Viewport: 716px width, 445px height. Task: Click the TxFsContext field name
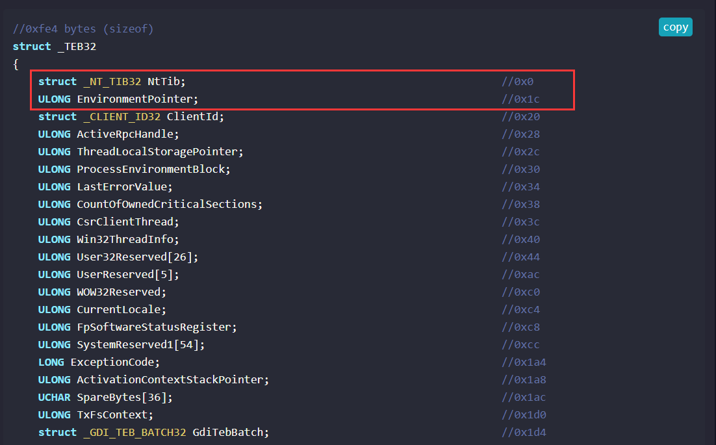[x=114, y=414]
